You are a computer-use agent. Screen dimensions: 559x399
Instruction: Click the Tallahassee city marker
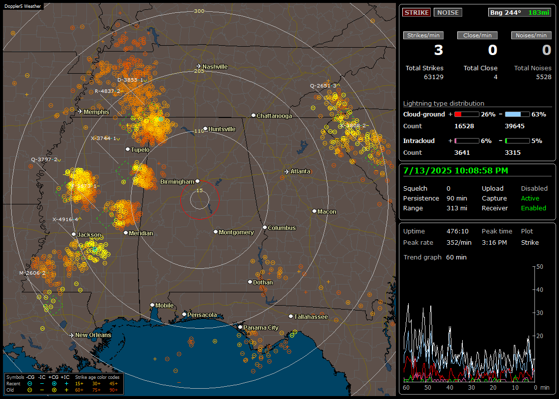coord(291,316)
